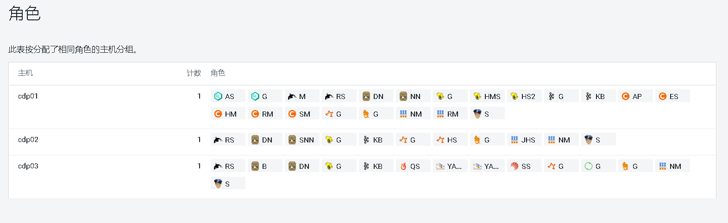Click the SM role on cdp01
728x223 pixels.
click(301, 114)
